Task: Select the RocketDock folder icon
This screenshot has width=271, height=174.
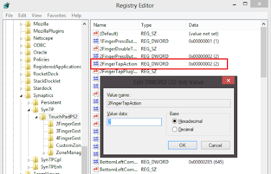Action: (28, 74)
